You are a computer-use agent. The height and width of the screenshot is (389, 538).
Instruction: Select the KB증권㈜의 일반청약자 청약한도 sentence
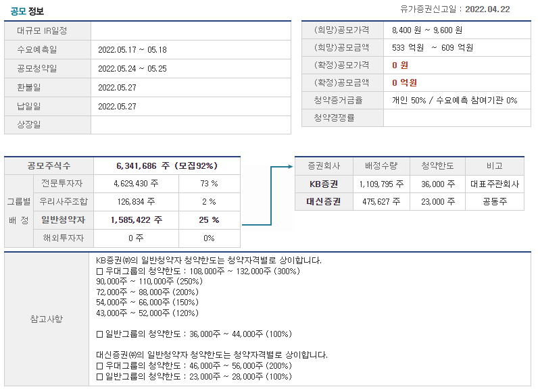(x=209, y=261)
